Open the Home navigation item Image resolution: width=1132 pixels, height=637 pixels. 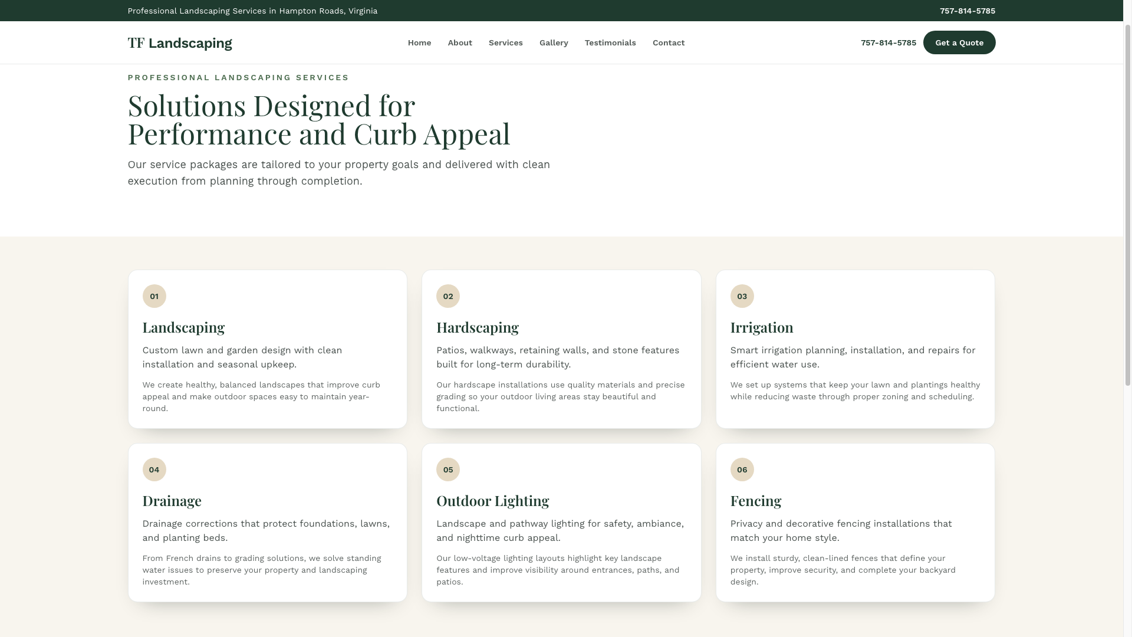click(x=419, y=42)
